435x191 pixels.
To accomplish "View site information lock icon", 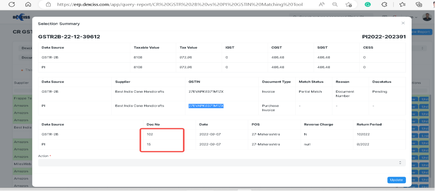I will click(x=48, y=4).
